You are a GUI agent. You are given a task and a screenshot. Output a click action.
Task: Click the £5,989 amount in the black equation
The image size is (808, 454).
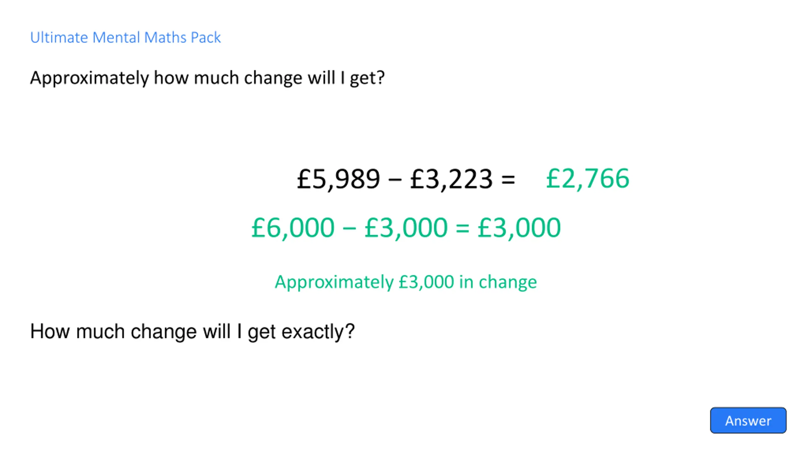coord(338,179)
